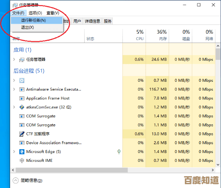This screenshot has height=188, width=221.
Task: Click the Device Association Framework icon
Action: pyautogui.click(x=22, y=143)
